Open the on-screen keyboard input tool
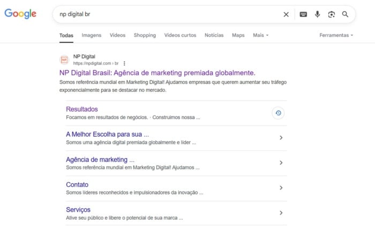Image resolution: width=375 pixels, height=228 pixels. pyautogui.click(x=303, y=14)
